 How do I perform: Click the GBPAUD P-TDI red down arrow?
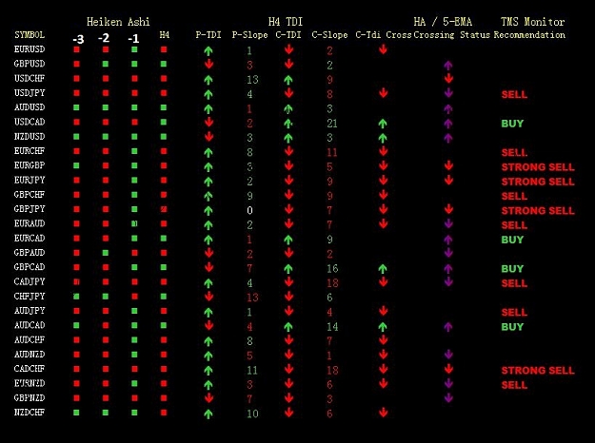point(208,253)
